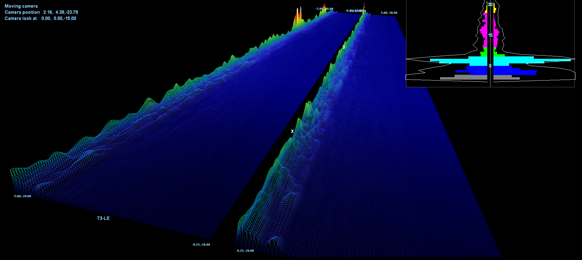Click the green band in the inset profile
This screenshot has width=582, height=260.
coord(485,53)
